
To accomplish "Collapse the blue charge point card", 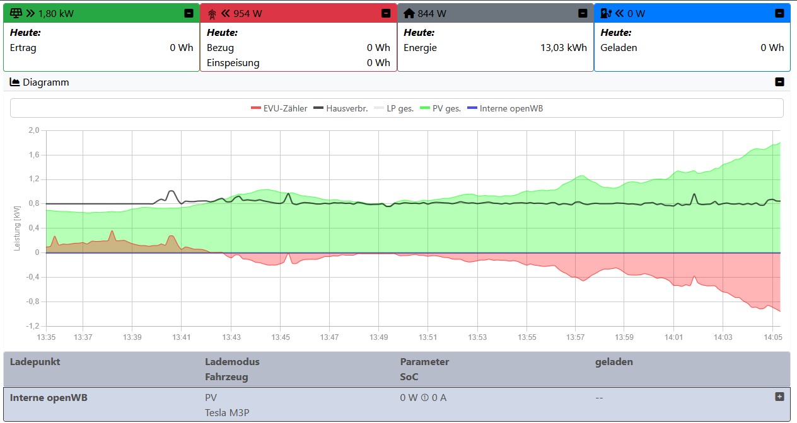I will pos(779,13).
